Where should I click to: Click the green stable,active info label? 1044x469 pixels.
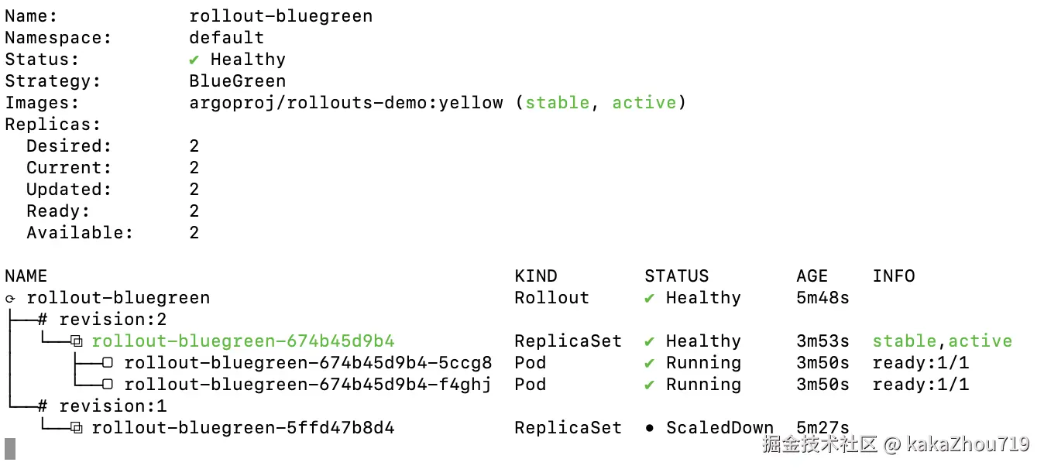tap(942, 341)
